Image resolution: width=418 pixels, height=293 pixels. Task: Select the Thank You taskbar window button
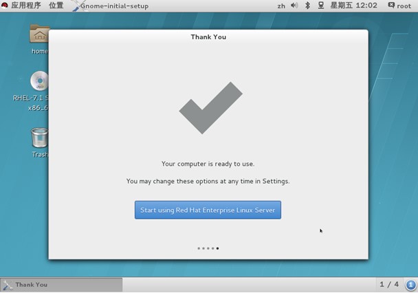(x=61, y=285)
